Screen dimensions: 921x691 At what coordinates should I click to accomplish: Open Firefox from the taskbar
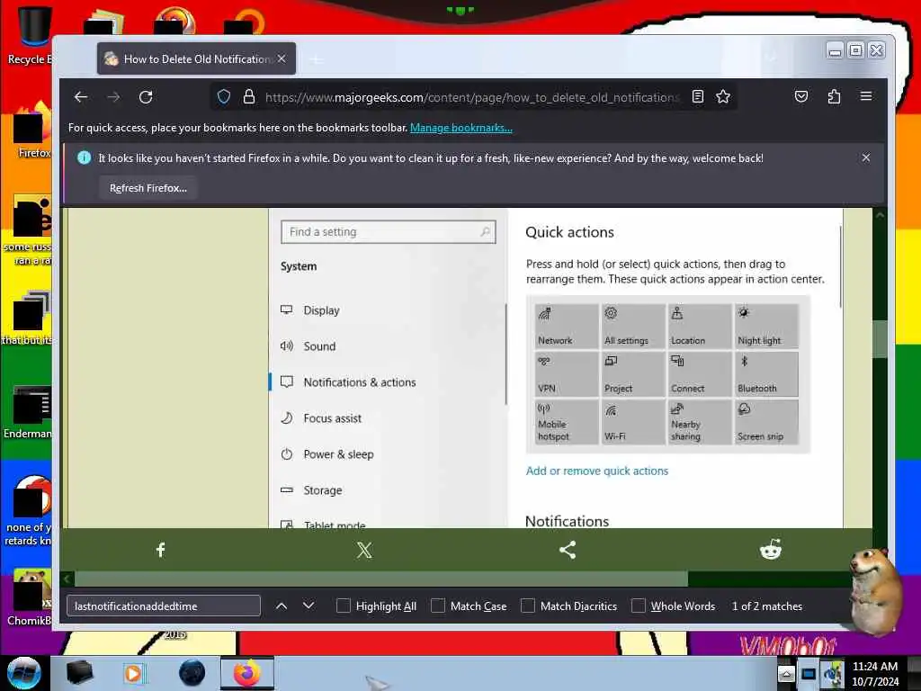tap(247, 673)
